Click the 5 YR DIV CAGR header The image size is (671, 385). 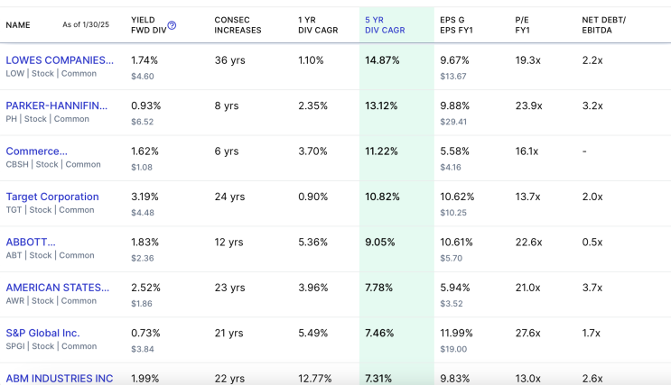(385, 24)
